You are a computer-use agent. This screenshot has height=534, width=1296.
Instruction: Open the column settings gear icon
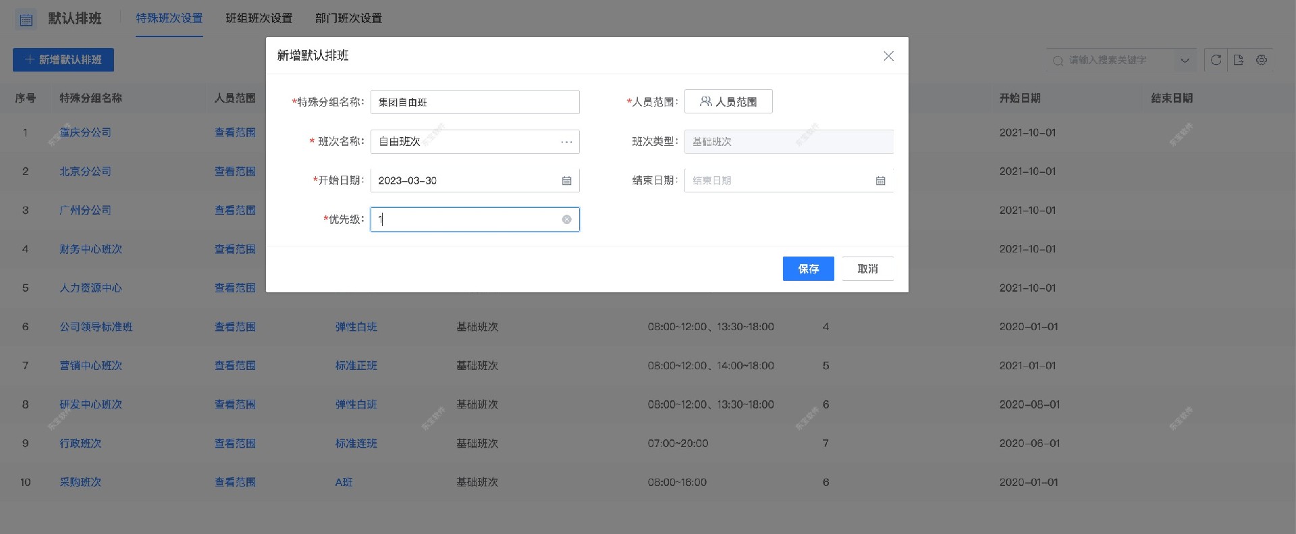tap(1262, 60)
